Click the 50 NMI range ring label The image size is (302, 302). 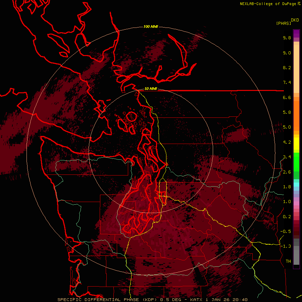pos(151,89)
